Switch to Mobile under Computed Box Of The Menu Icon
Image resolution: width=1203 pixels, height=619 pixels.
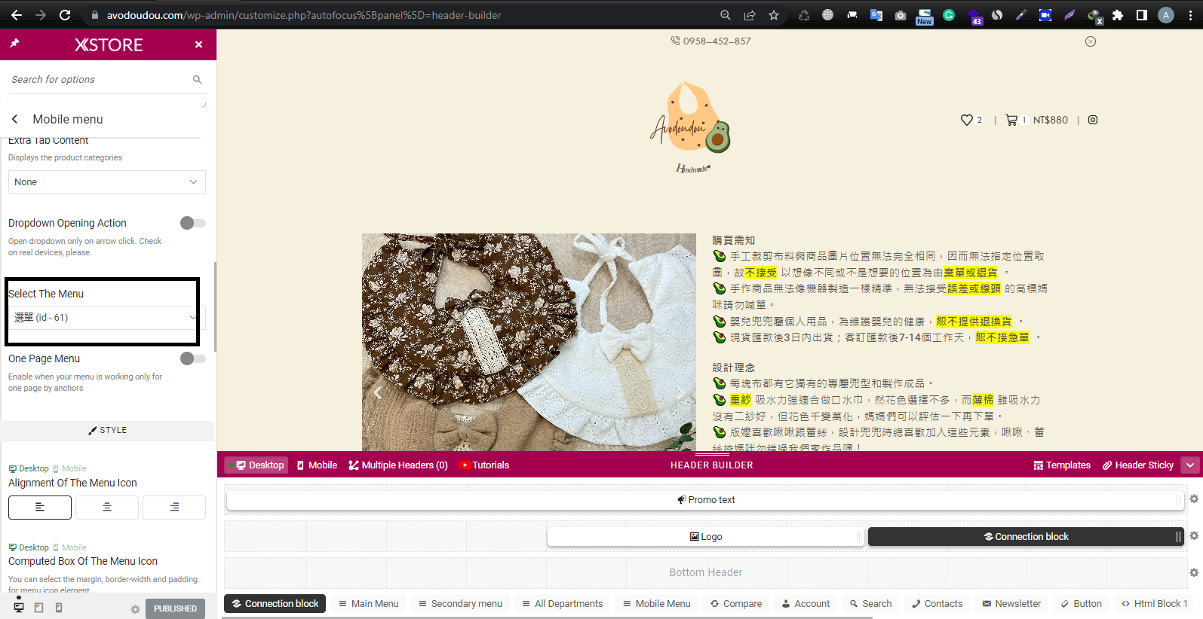point(70,547)
